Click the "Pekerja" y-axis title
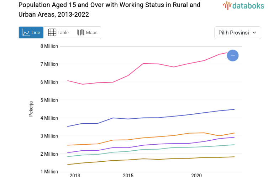The width and height of the screenshot is (268, 177). tap(31, 109)
